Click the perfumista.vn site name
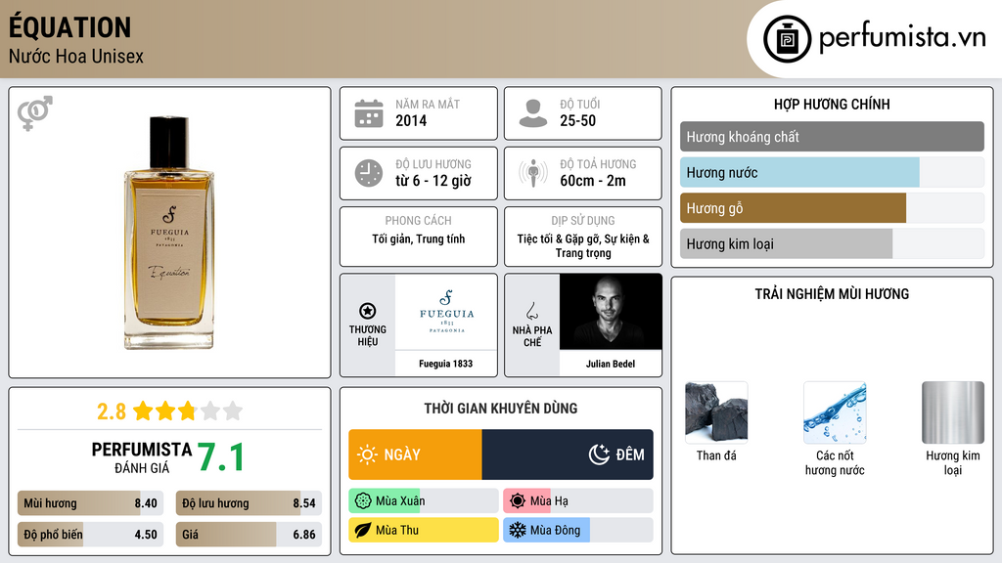Screen dimensions: 1002x563 click(x=903, y=38)
